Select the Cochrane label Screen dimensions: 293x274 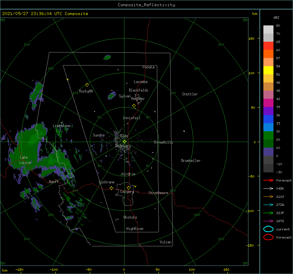[106, 182]
